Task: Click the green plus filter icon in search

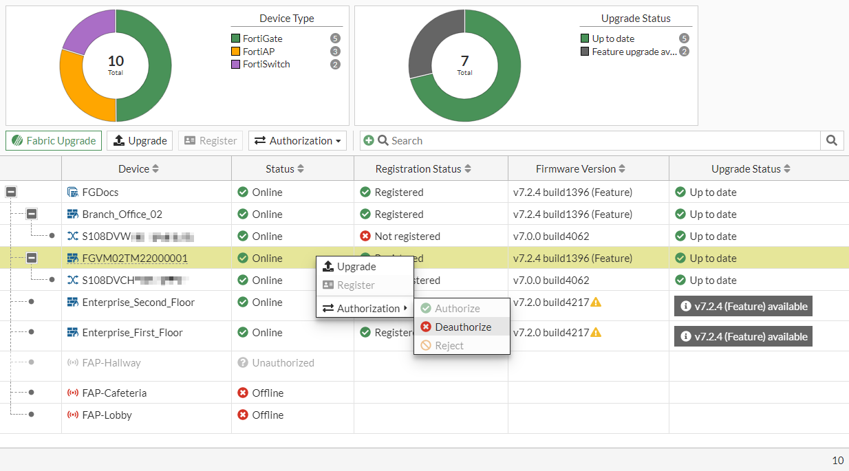Action: click(x=369, y=140)
